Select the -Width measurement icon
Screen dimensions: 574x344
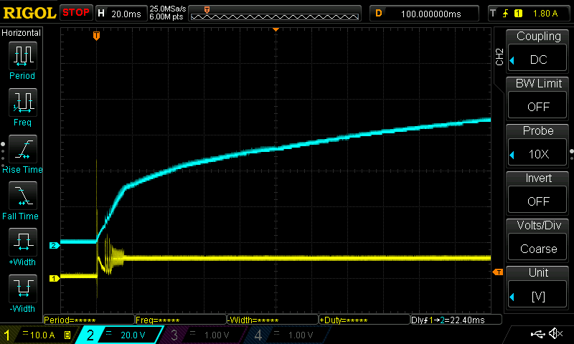[23, 288]
